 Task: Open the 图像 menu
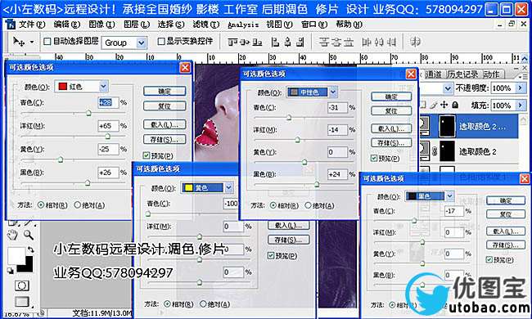point(101,25)
